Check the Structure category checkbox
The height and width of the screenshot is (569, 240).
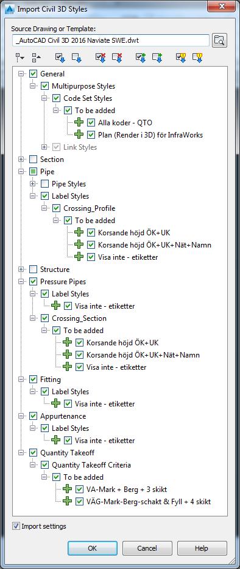pyautogui.click(x=34, y=270)
